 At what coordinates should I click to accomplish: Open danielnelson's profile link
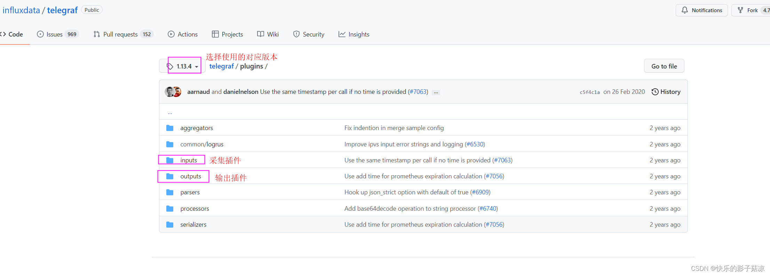241,92
